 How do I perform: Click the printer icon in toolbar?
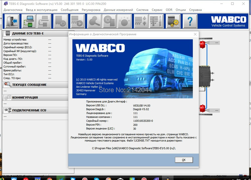[x=44, y=21]
